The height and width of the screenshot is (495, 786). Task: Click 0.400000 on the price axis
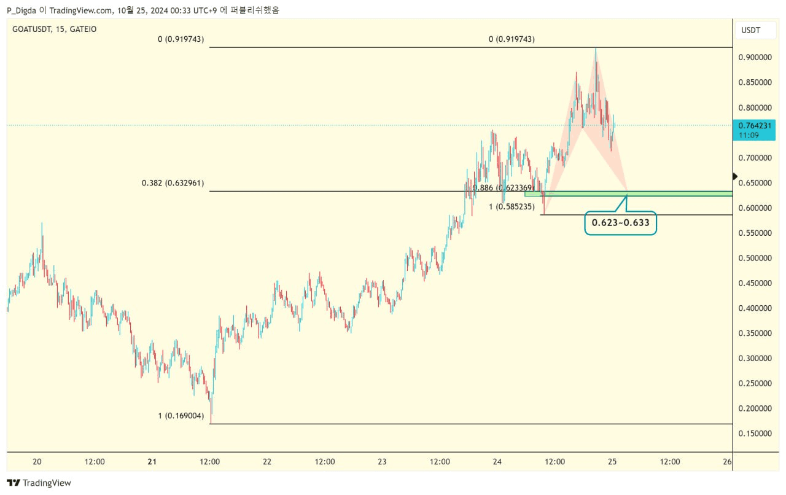click(755, 308)
